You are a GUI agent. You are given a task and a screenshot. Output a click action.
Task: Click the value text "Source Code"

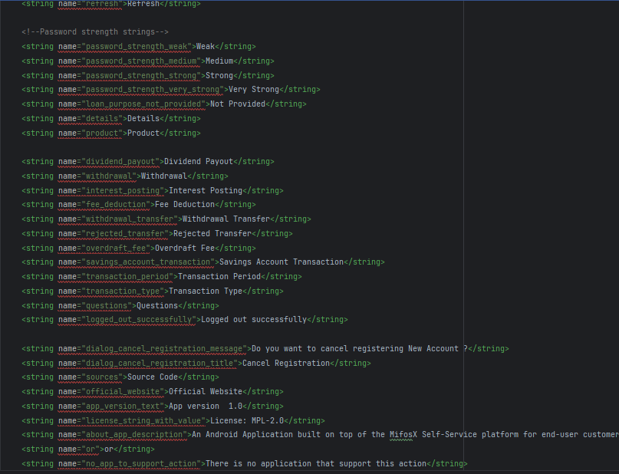click(153, 377)
